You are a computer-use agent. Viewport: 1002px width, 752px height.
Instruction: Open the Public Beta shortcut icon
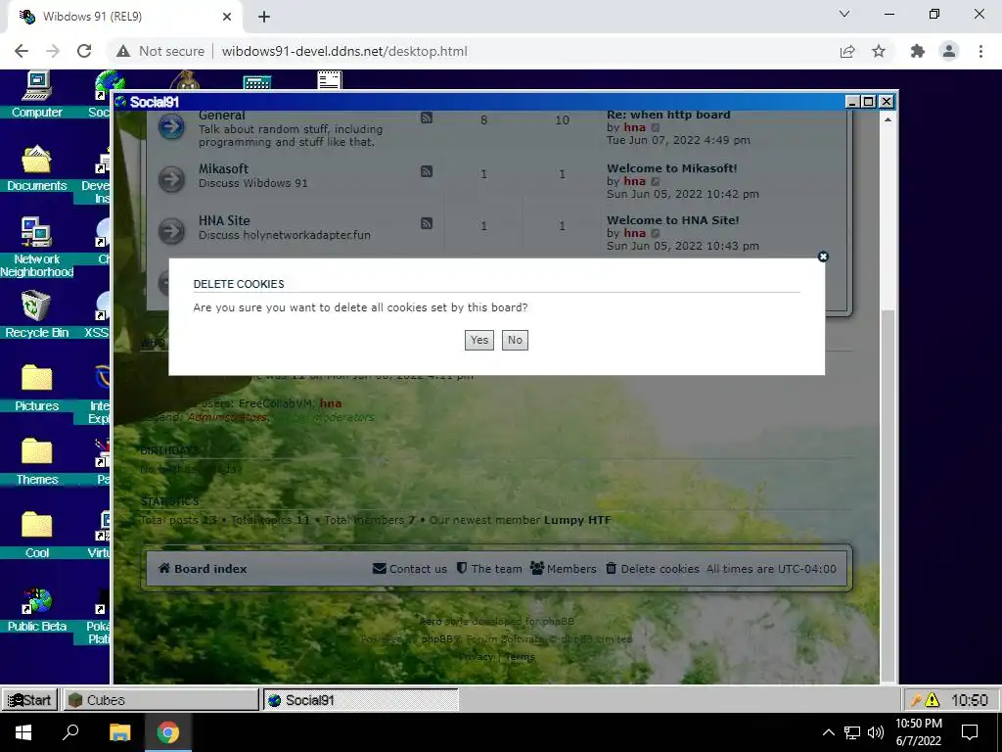point(36,609)
